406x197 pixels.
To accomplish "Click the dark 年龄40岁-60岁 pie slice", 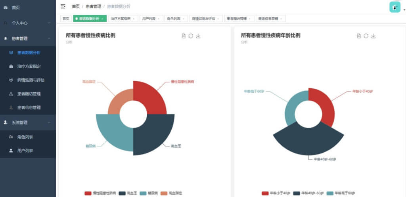I will pos(308,141).
